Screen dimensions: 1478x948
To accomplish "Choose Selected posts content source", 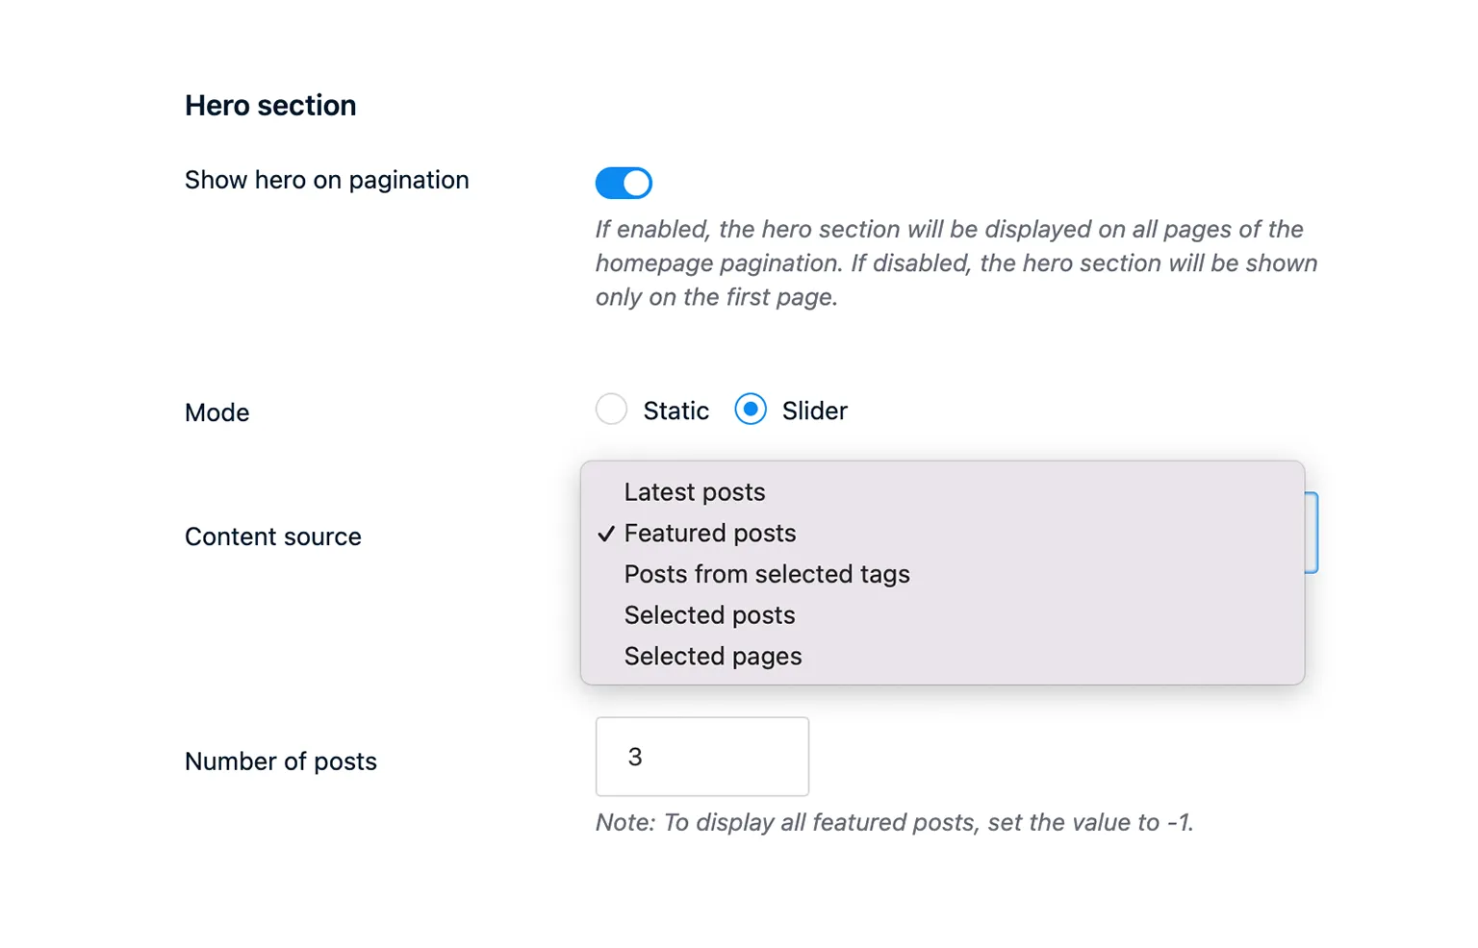I will pyautogui.click(x=709, y=615).
